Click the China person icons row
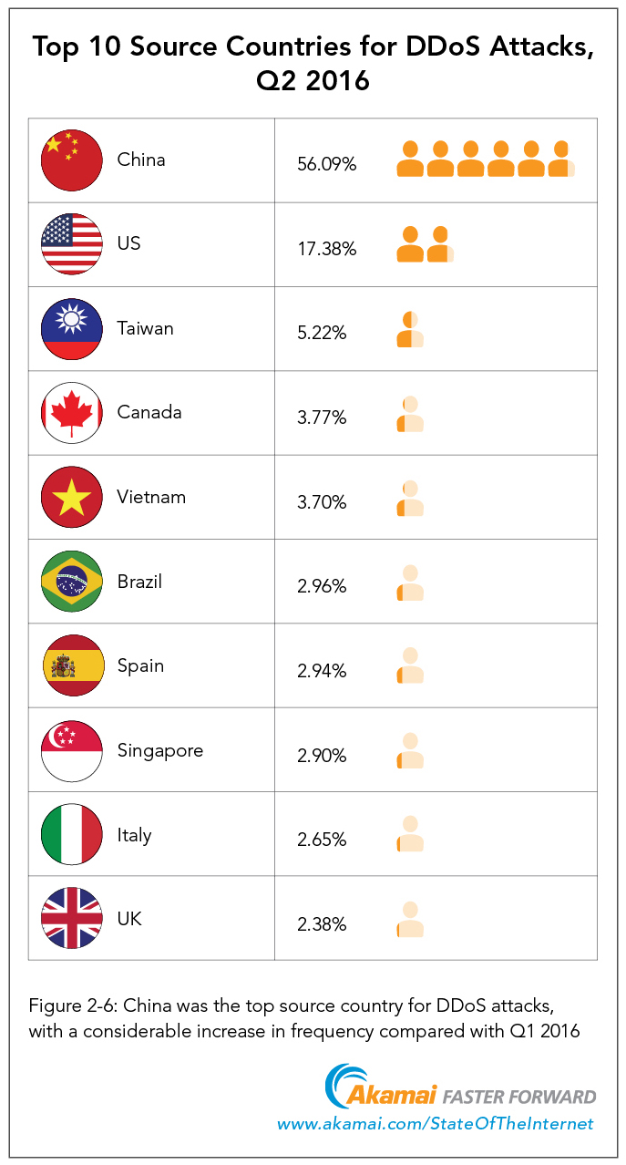 [x=486, y=160]
